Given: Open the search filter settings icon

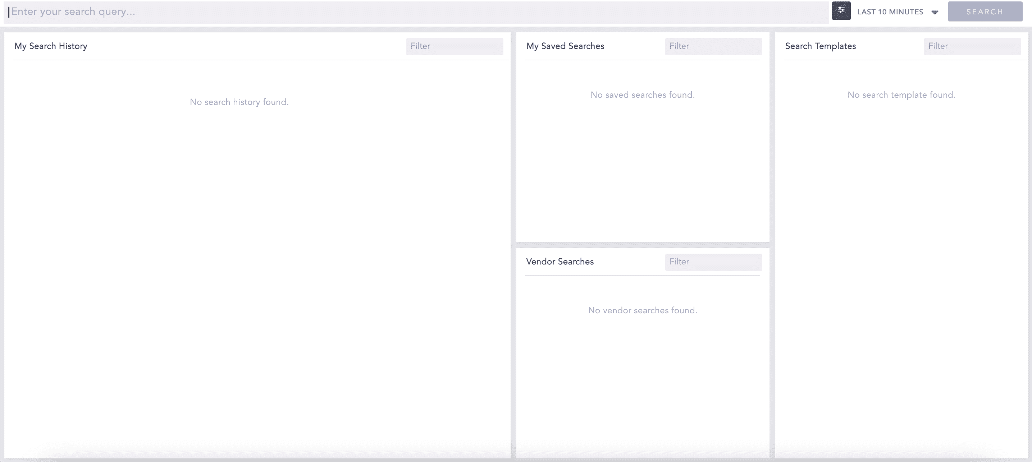Looking at the screenshot, I should click(x=841, y=11).
